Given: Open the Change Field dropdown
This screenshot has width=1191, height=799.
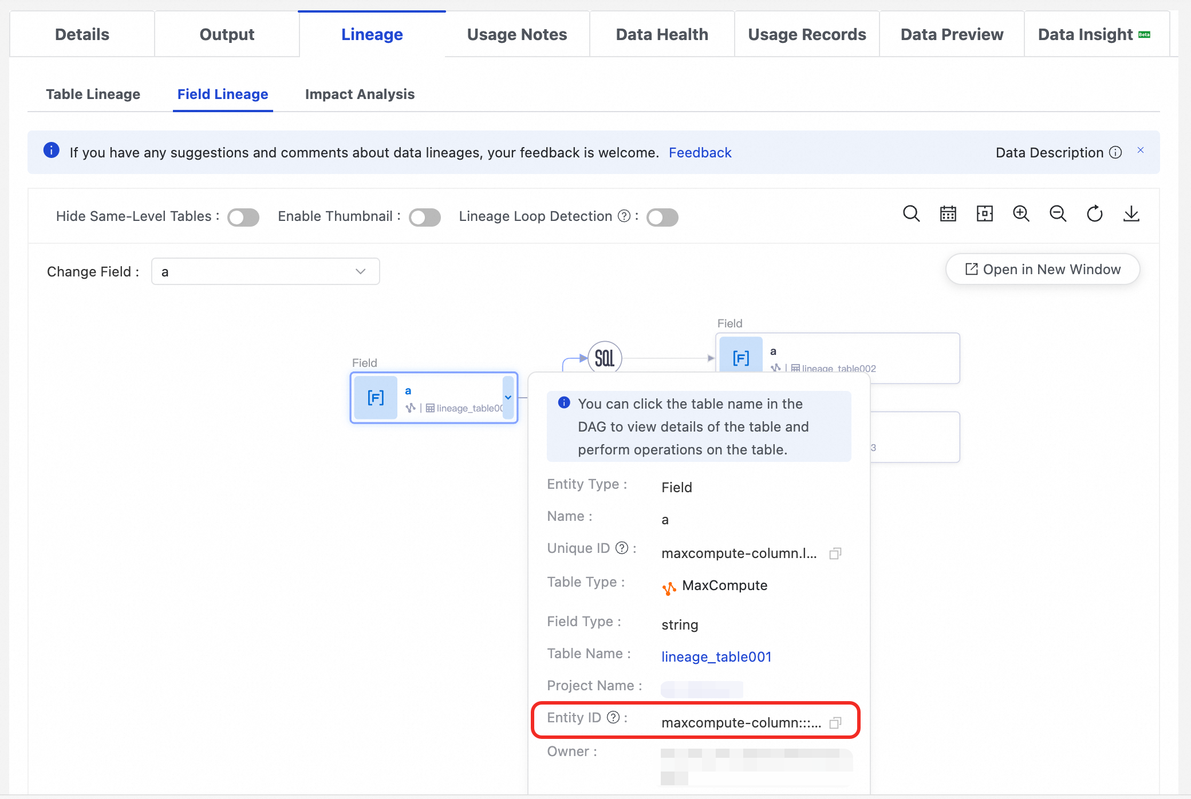Looking at the screenshot, I should click(x=265, y=271).
